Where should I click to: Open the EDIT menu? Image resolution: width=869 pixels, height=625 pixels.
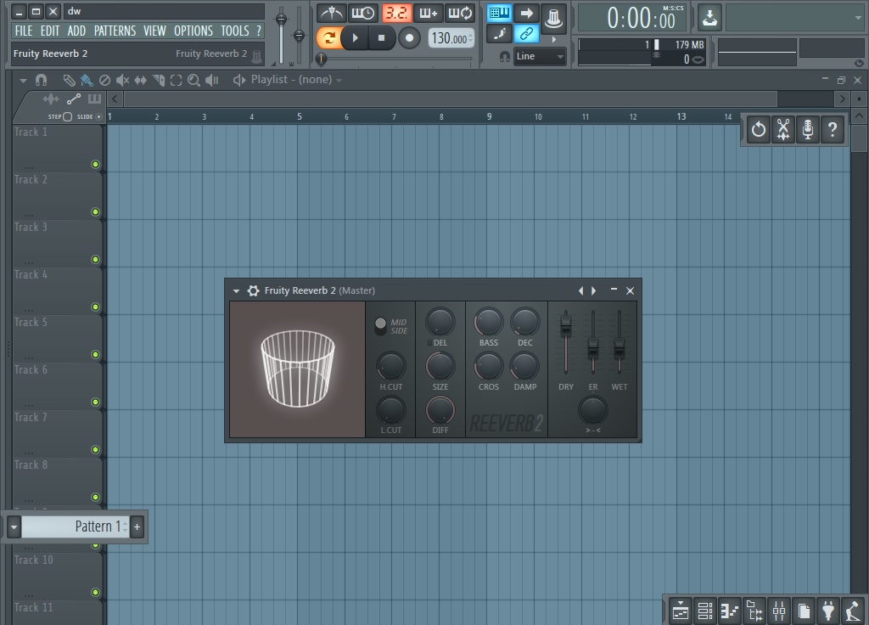coord(50,31)
